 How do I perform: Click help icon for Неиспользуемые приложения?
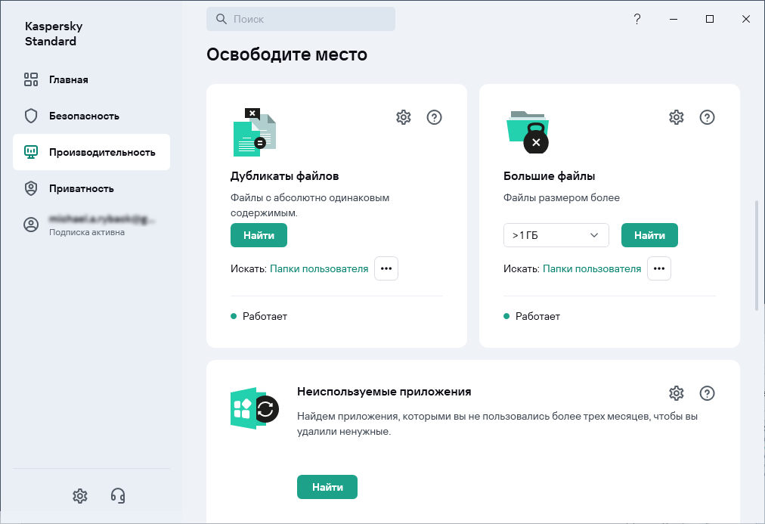click(707, 393)
